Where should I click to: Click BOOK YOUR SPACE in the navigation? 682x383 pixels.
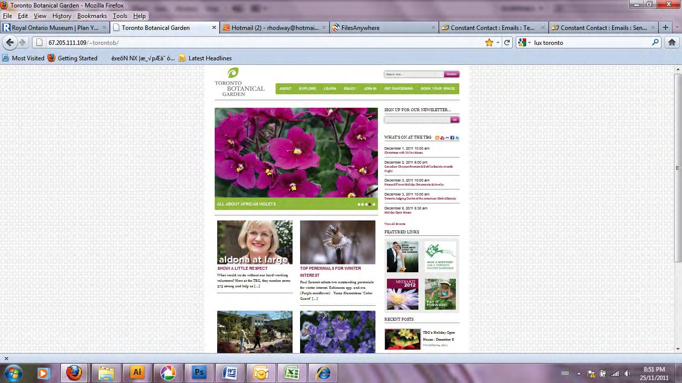438,89
